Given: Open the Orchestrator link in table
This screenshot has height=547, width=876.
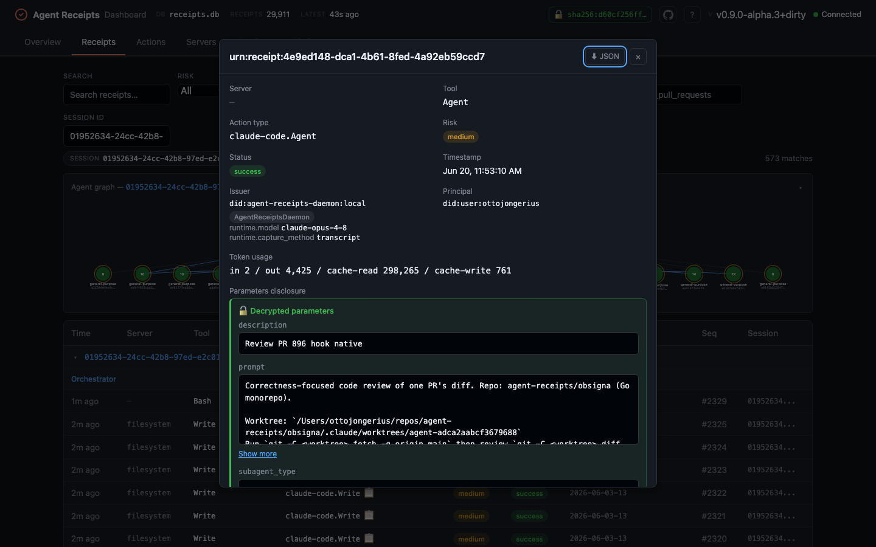Looking at the screenshot, I should (x=94, y=379).
